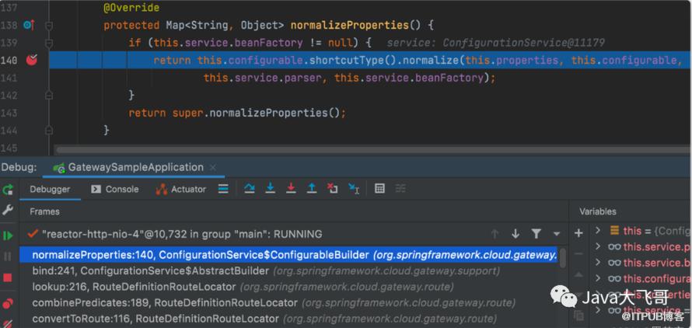The image size is (692, 328).
Task: Click the Run to Cursor icon
Action: coord(354,189)
